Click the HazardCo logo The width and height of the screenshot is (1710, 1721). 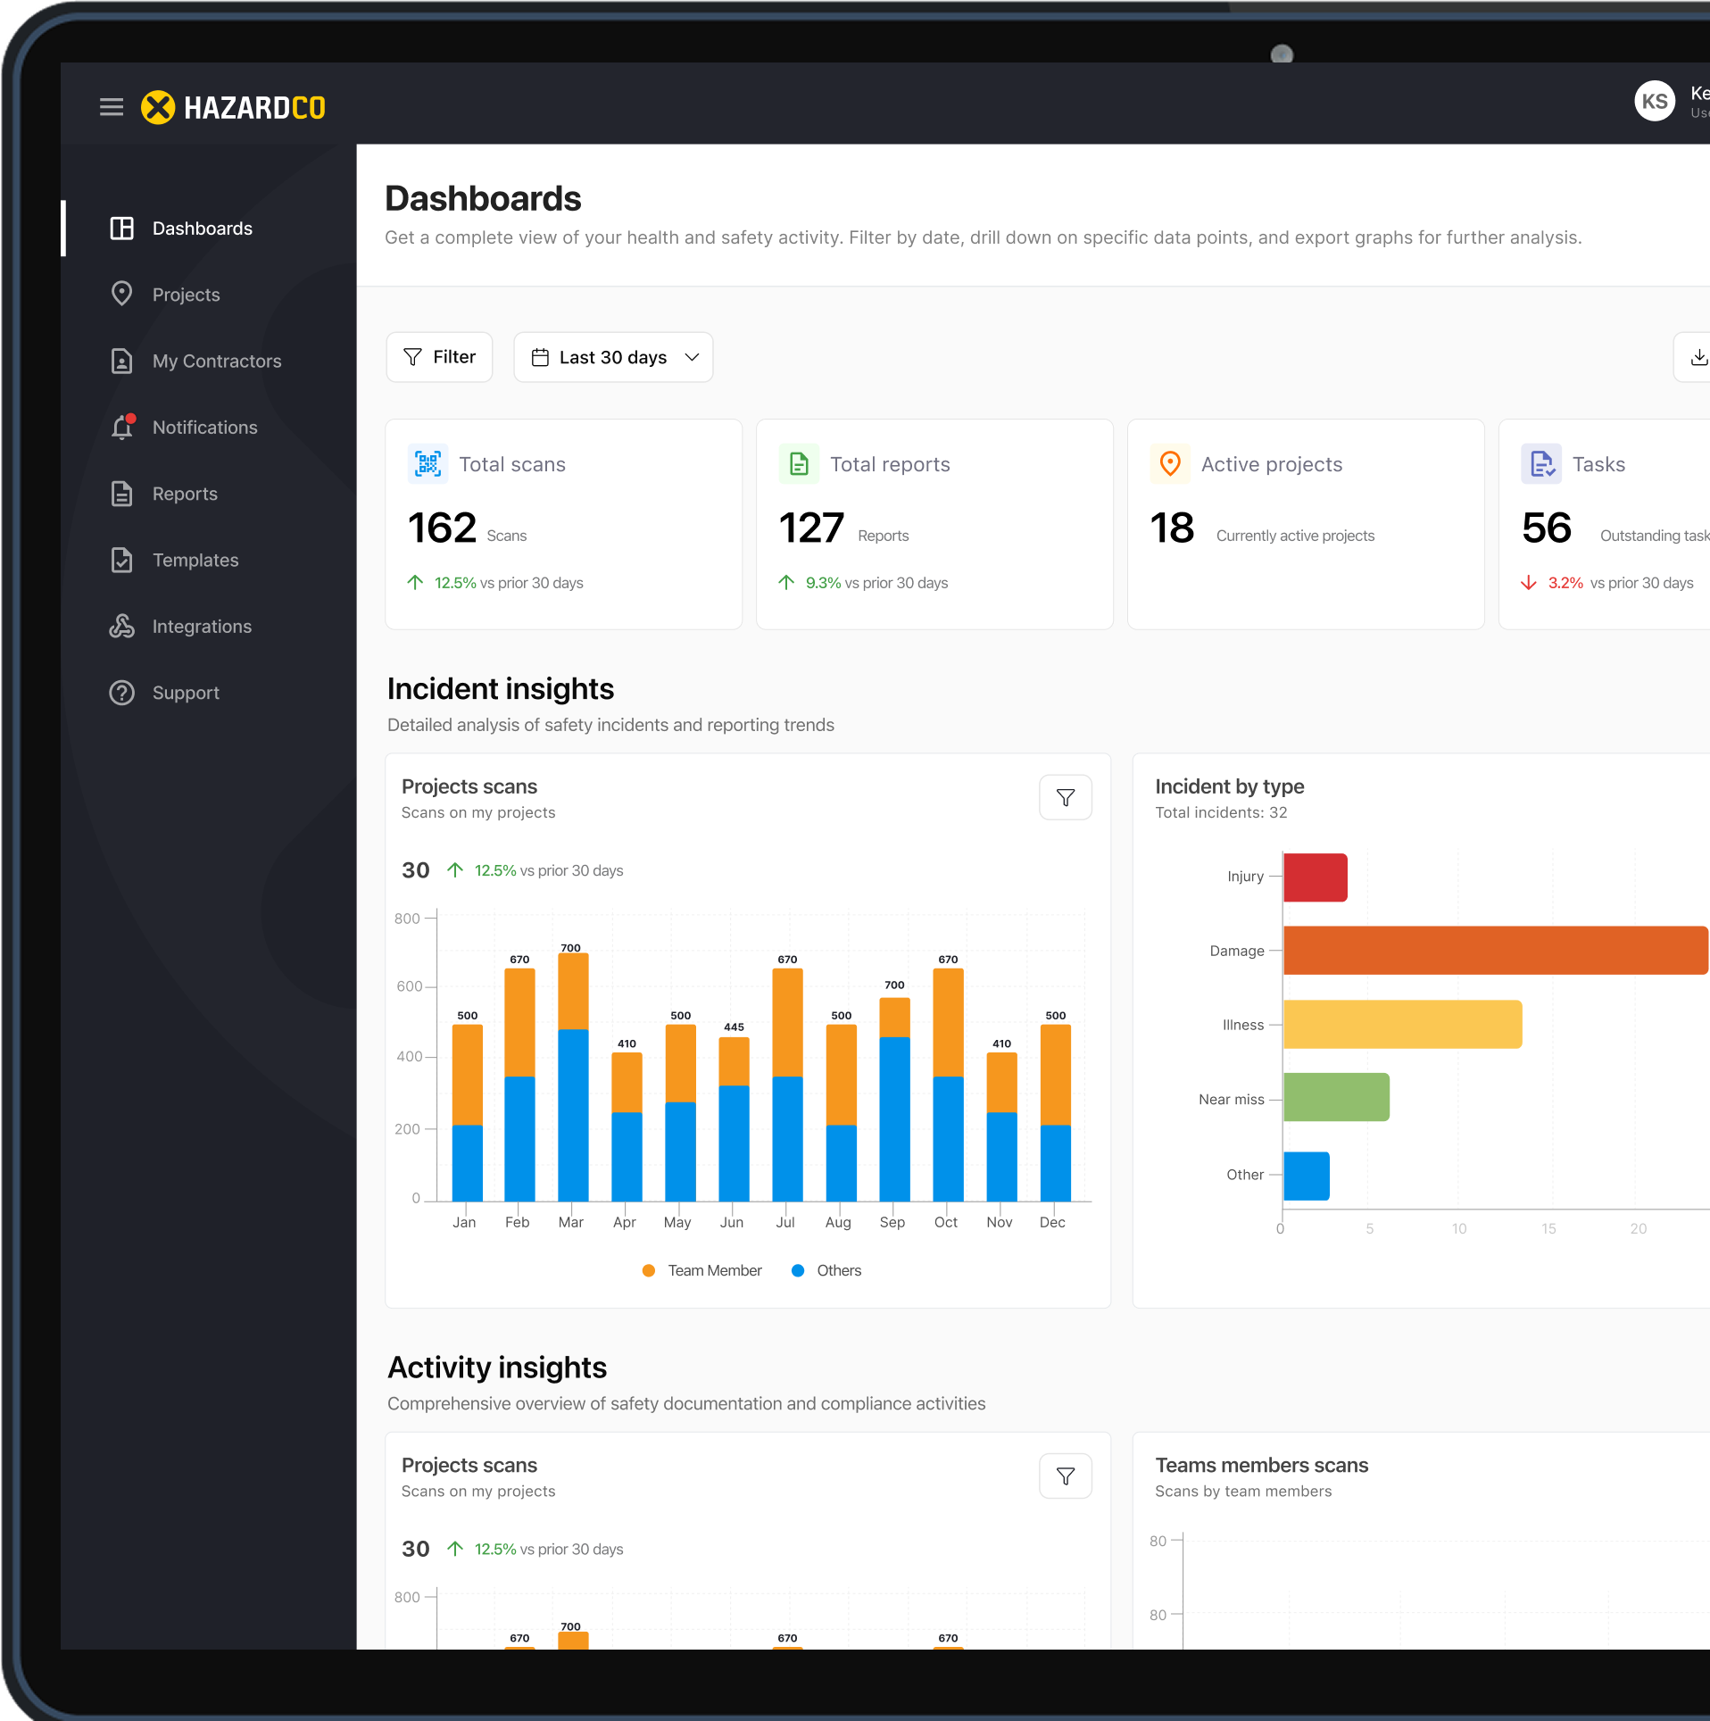click(234, 107)
